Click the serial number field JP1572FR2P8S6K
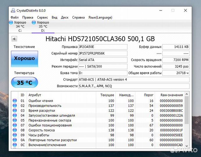201x157 pixels. coord(103,53)
